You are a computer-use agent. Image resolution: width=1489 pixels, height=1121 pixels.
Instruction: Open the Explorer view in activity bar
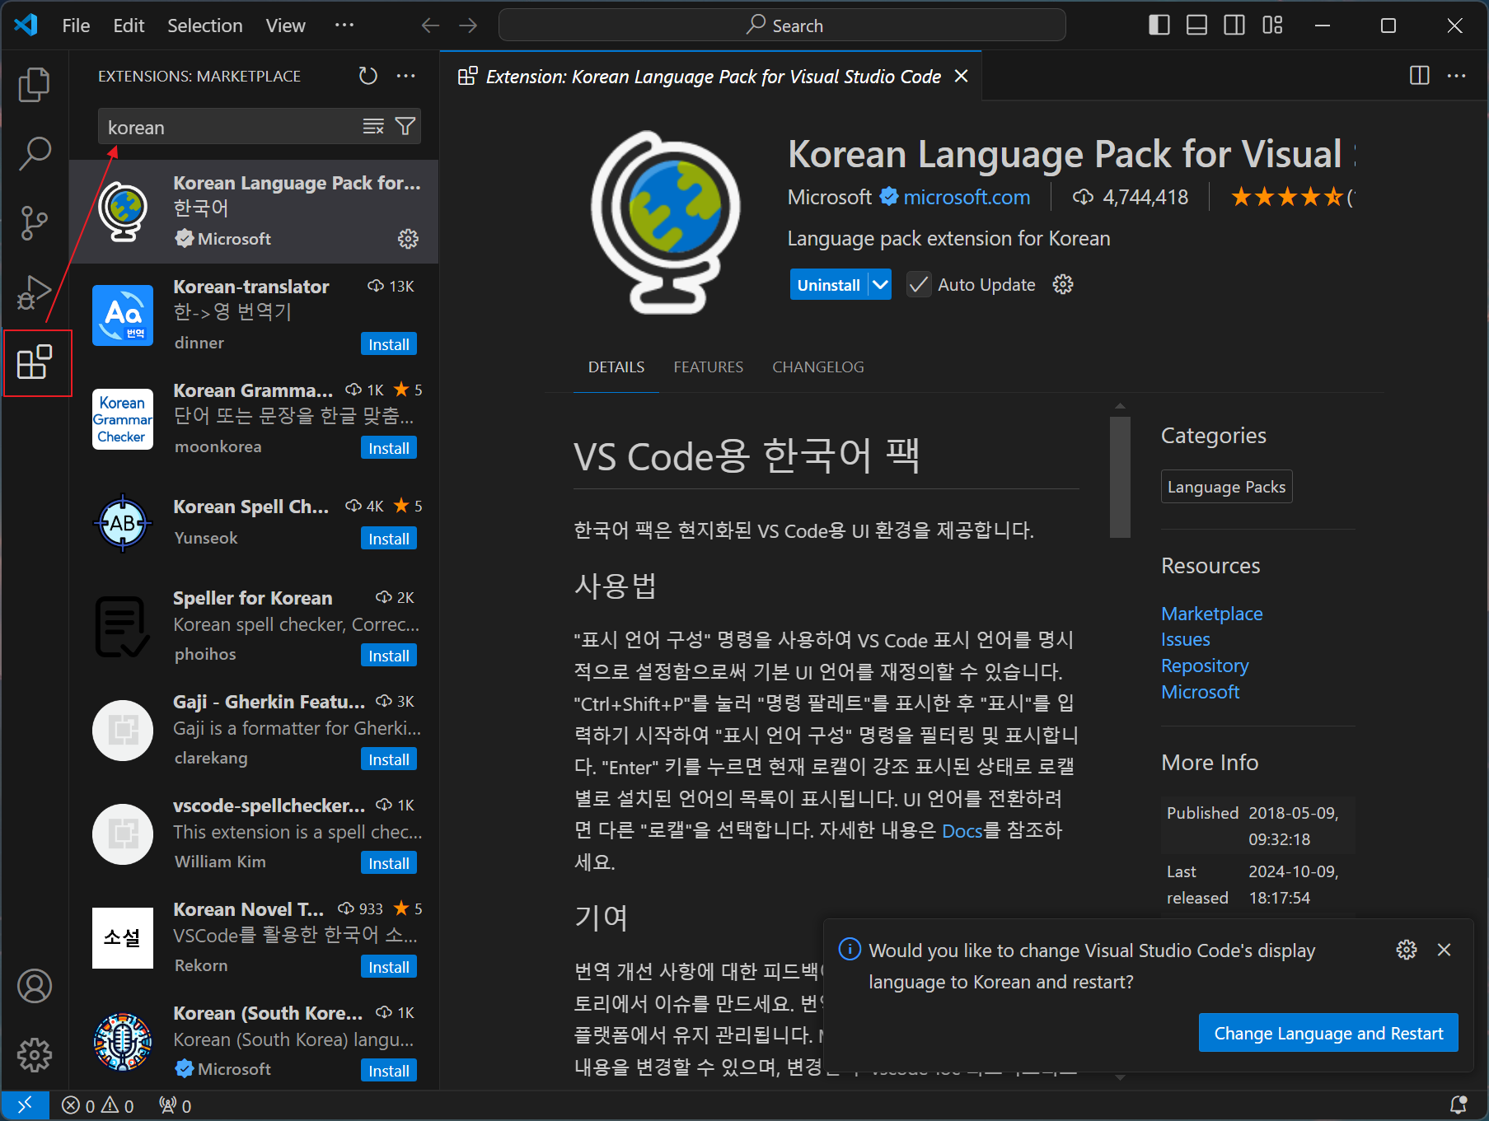[x=34, y=84]
